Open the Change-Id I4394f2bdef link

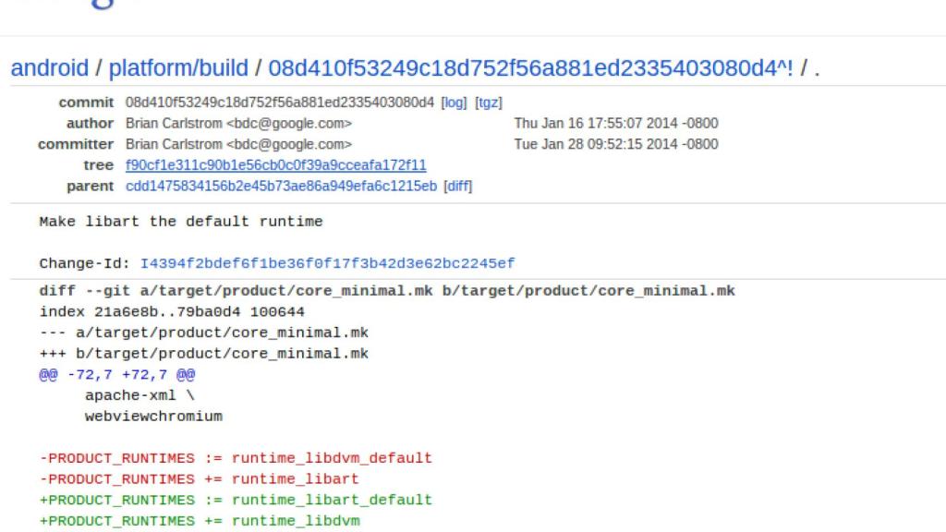tap(327, 263)
